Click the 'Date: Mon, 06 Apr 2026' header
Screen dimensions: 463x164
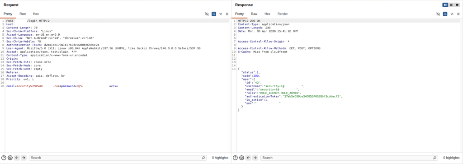pos(268,31)
